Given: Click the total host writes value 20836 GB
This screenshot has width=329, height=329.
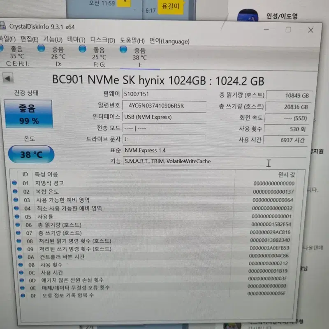Looking at the screenshot, I should click(x=288, y=107).
